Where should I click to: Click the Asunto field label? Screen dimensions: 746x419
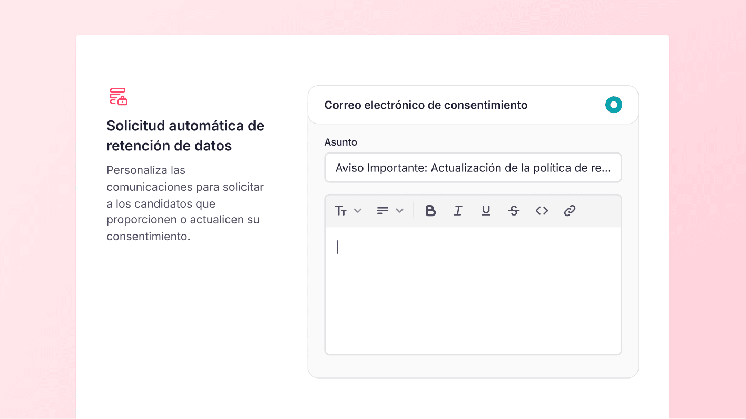click(340, 142)
